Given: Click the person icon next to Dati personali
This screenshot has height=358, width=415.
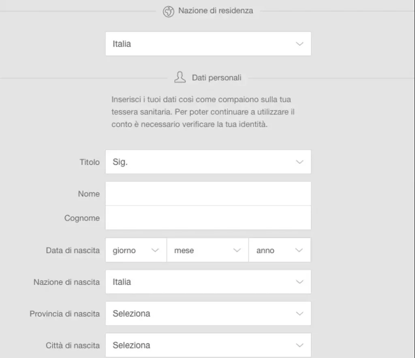Looking at the screenshot, I should (x=180, y=77).
